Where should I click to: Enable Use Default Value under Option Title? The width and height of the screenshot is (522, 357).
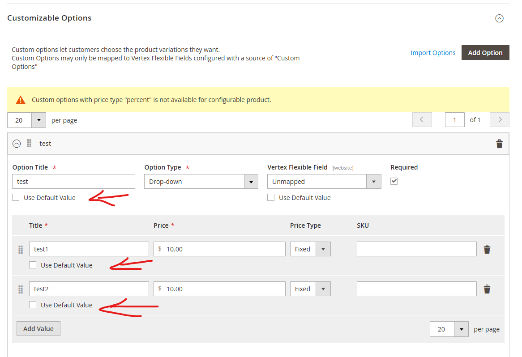(x=16, y=197)
